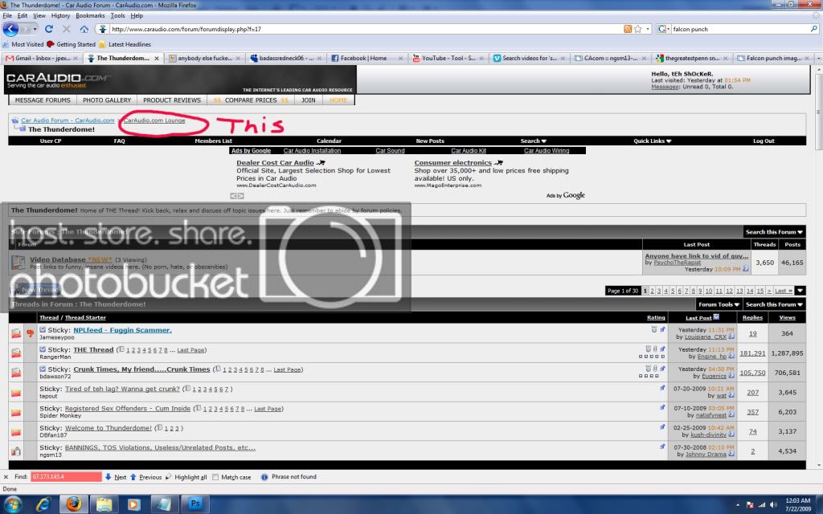This screenshot has width=823, height=514.
Task: Open Latest Headlines bookmark
Action: 125,45
